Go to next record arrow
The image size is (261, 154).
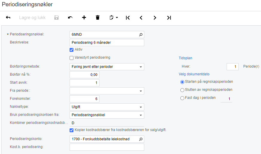(x=155, y=18)
